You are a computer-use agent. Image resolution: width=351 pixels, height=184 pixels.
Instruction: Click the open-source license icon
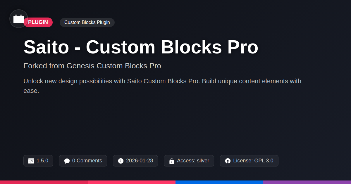point(228,161)
